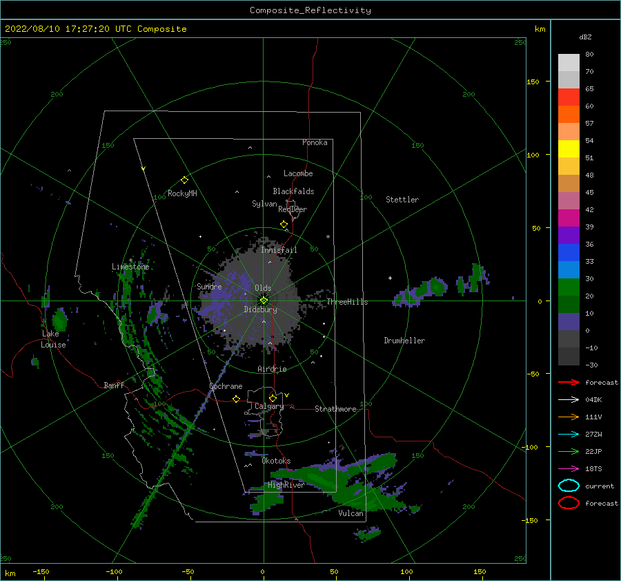Click the slate purple 10-0 dBZ swatch
The height and width of the screenshot is (581, 621).
(569, 322)
